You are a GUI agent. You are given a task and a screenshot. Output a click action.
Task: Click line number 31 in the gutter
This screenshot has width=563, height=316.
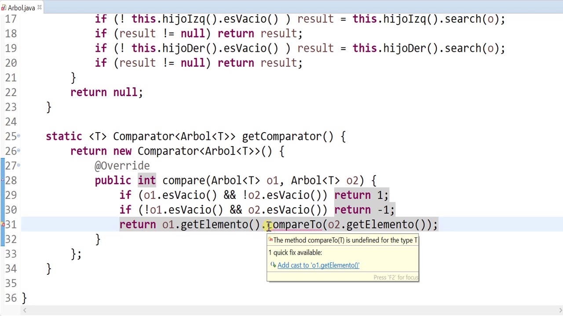(11, 225)
